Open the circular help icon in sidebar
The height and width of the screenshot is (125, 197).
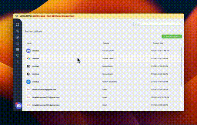tap(18, 55)
